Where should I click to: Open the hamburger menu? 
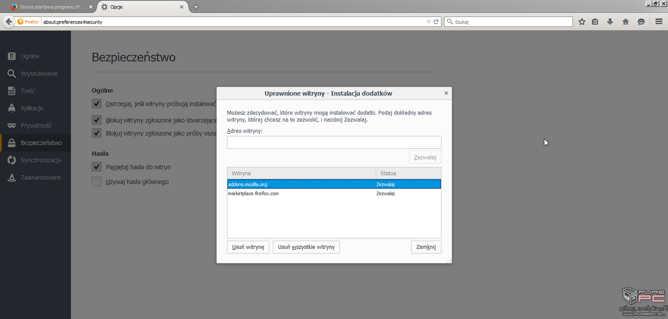point(659,22)
